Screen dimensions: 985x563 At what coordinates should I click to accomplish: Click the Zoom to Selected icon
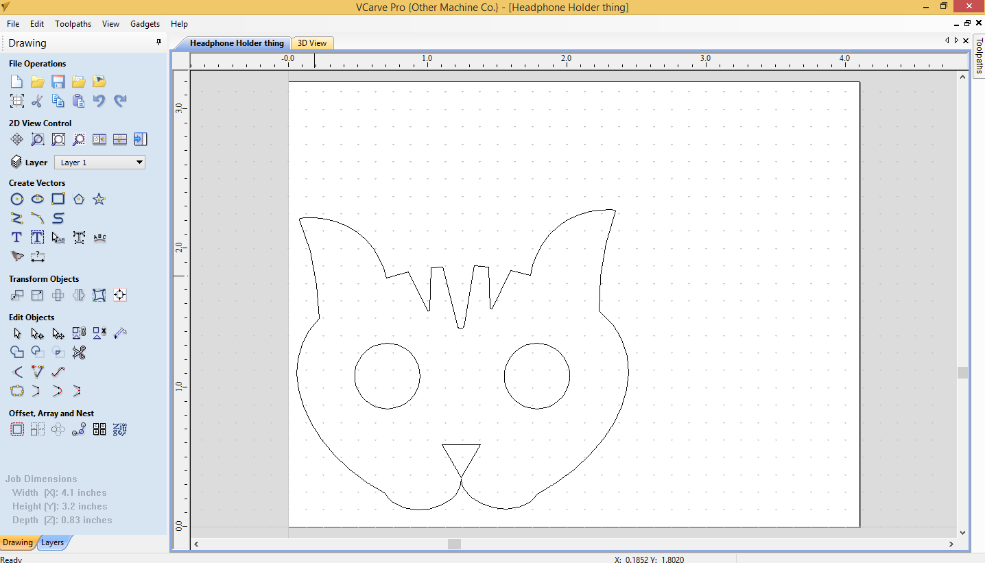pos(79,139)
